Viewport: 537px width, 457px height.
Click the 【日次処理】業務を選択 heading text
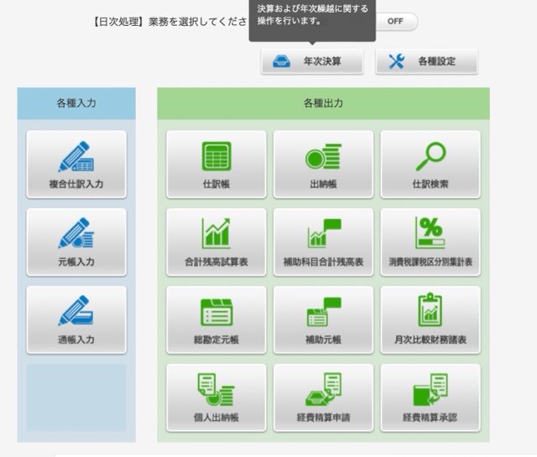point(170,22)
